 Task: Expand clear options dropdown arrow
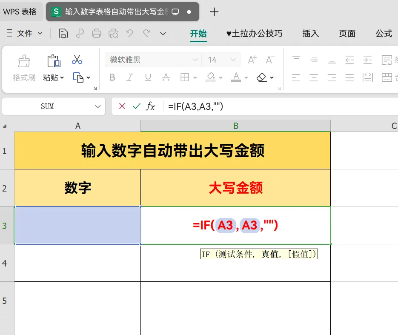[x=272, y=77]
